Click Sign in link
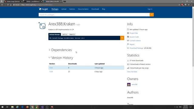 pos(150,9)
